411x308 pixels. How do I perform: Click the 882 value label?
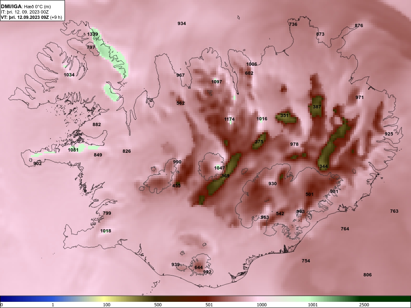tap(97, 125)
